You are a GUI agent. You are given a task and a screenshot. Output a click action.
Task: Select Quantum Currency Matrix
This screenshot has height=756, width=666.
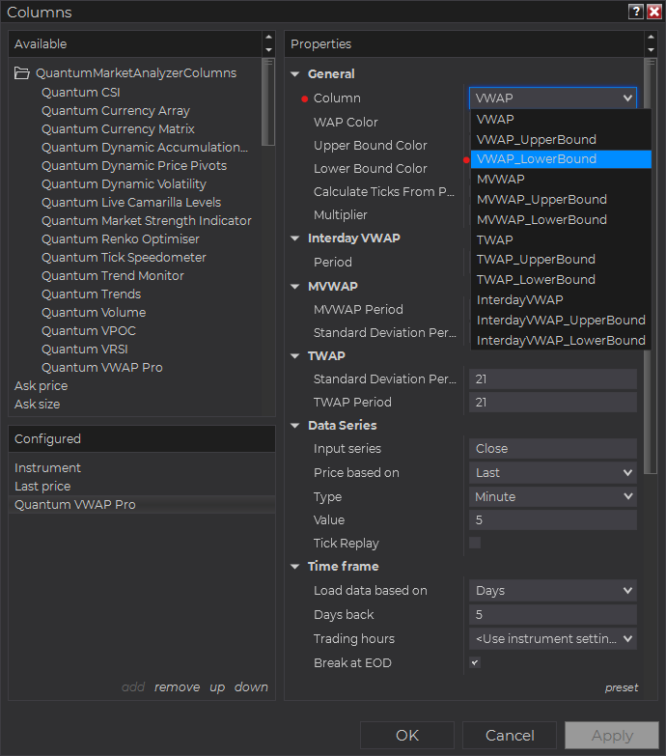click(x=118, y=129)
